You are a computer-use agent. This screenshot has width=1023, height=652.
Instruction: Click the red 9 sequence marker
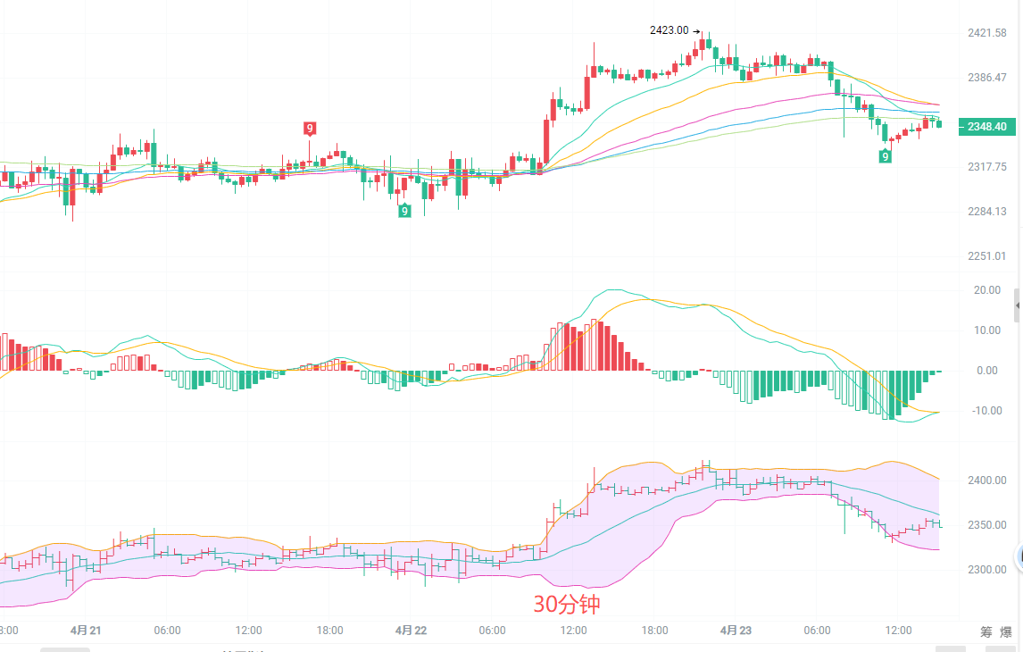[x=310, y=128]
